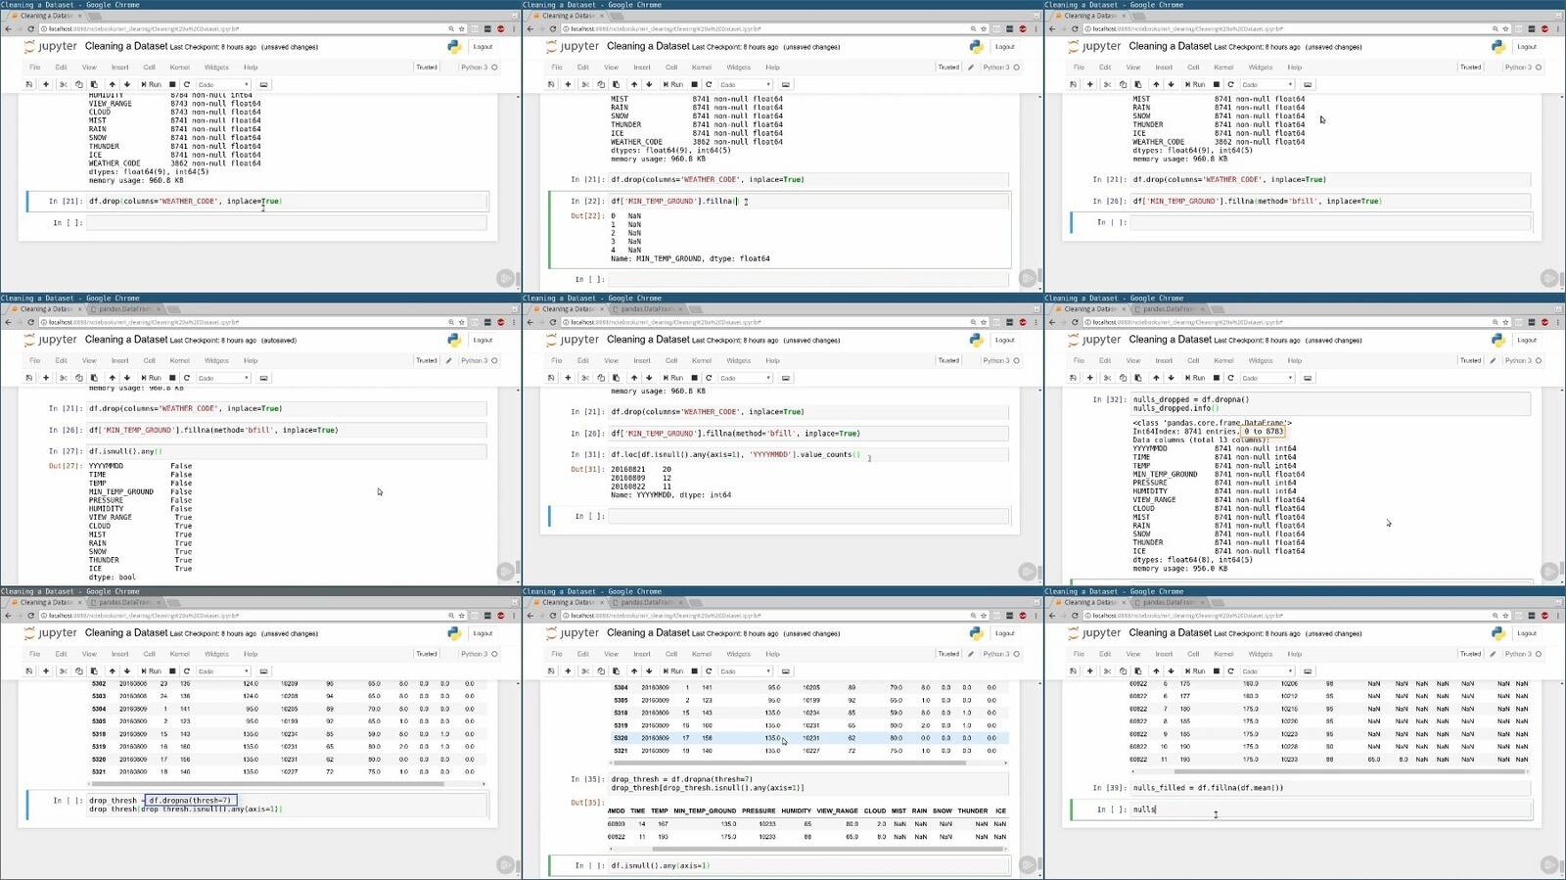The image size is (1566, 880).
Task: Go back in the bottom-right Chrome window
Action: (x=1052, y=616)
